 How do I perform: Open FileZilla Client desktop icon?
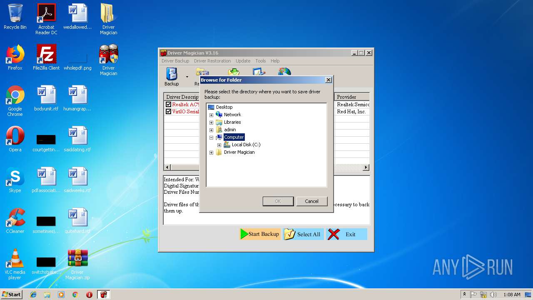[46, 57]
